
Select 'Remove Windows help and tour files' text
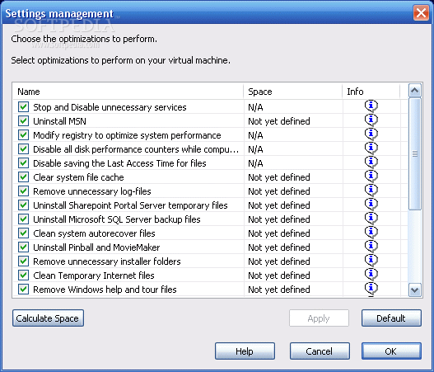point(105,290)
